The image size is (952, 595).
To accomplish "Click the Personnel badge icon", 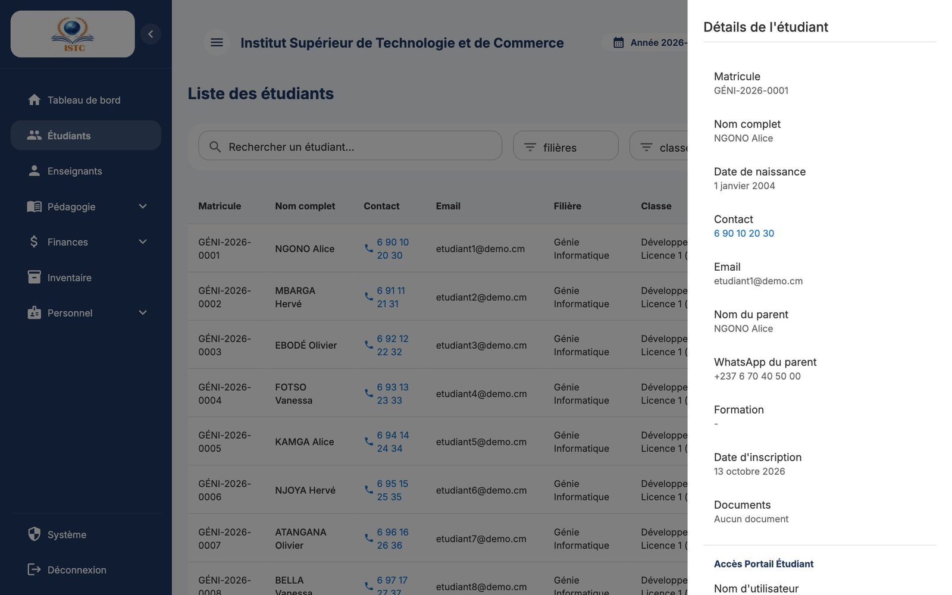I will pyautogui.click(x=35, y=312).
